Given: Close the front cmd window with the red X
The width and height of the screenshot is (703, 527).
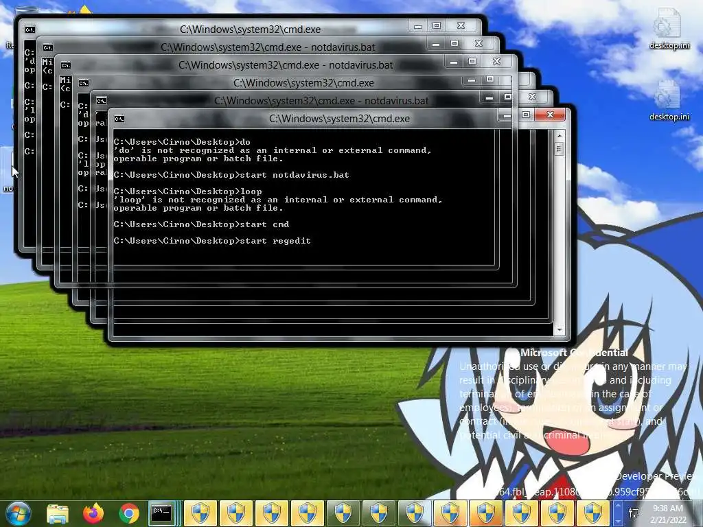Looking at the screenshot, I should click(x=550, y=115).
